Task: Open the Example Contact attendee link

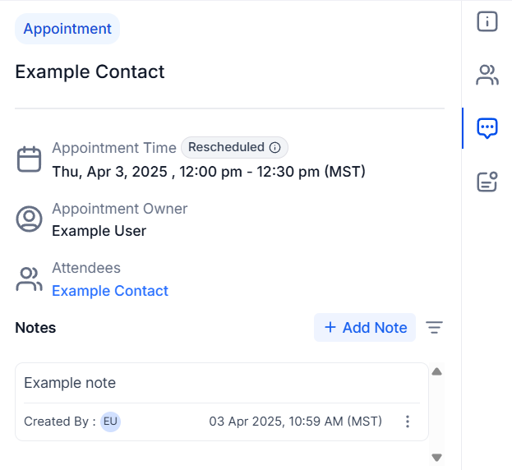Action: pos(110,291)
